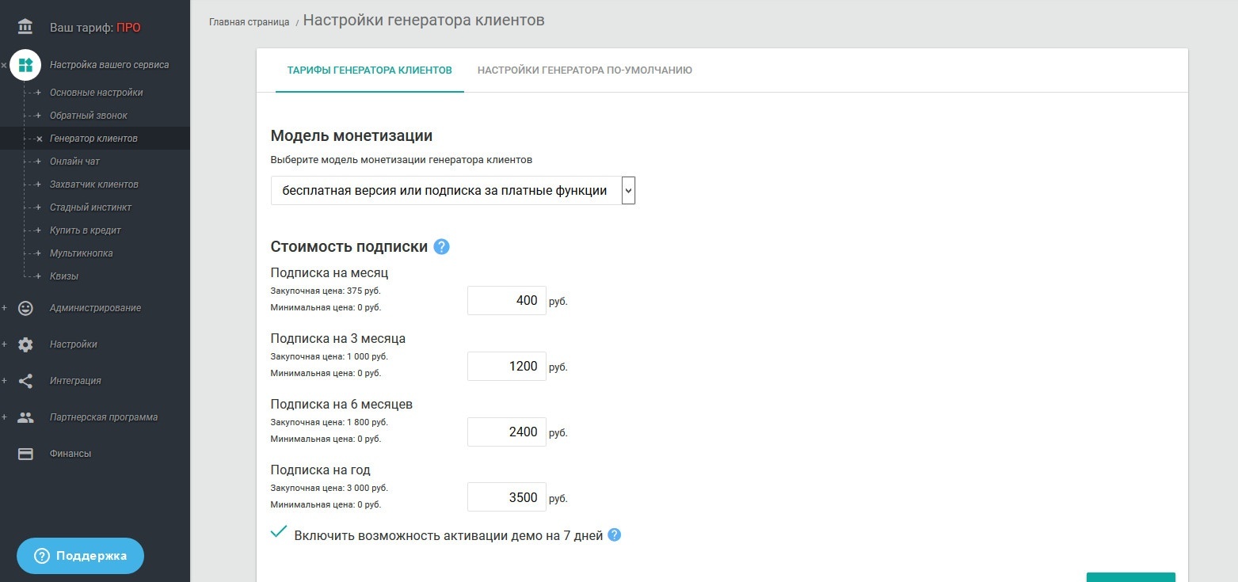Viewport: 1238px width, 582px height.
Task: Click the Finances card icon
Action: (25, 454)
